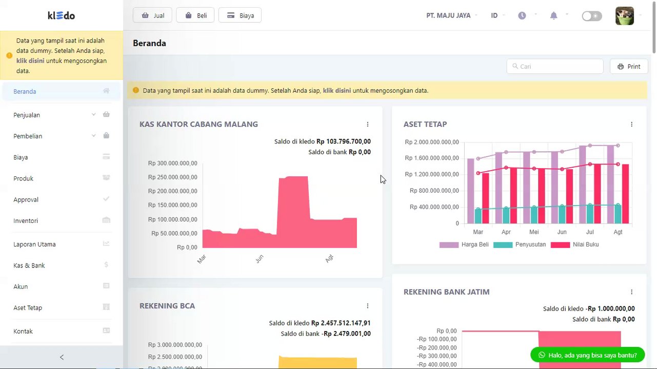
Task: Expand the Pembelian sidebar menu
Action: [62, 136]
